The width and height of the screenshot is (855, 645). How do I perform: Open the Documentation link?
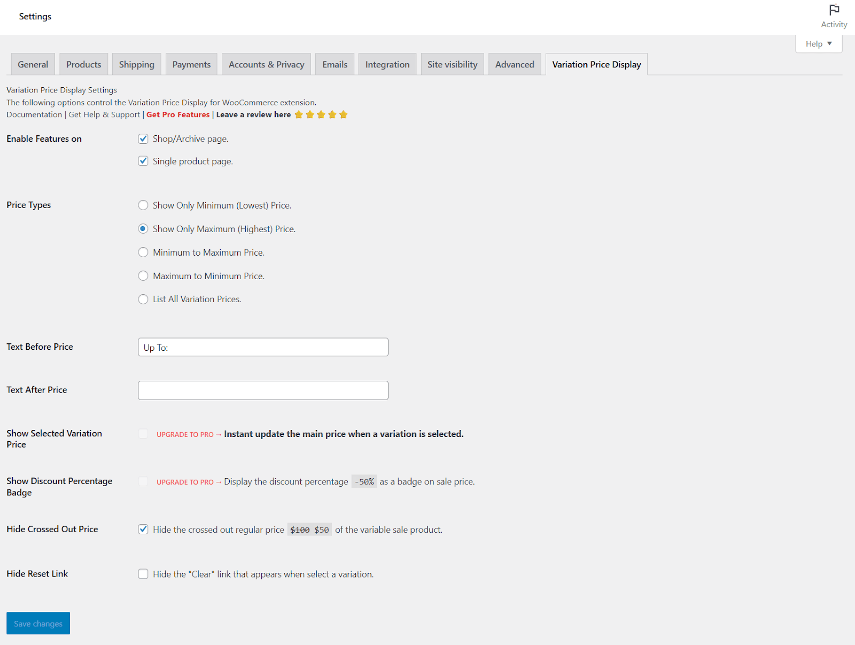34,114
